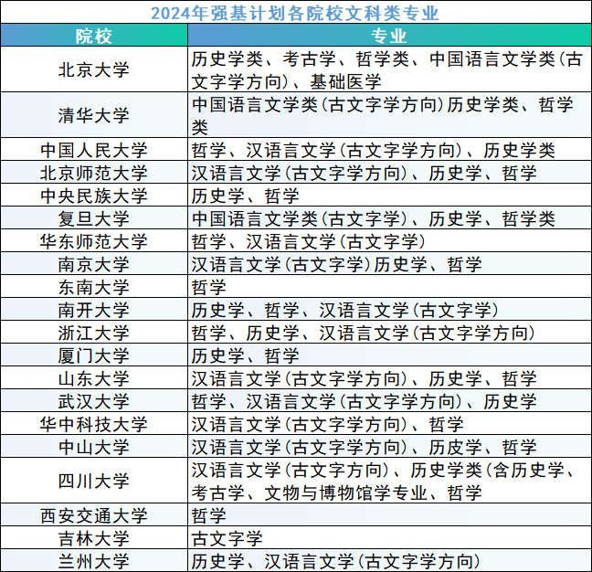Click the majors cell for 北京大学
Viewport: 592px width, 572px height.
(389, 69)
